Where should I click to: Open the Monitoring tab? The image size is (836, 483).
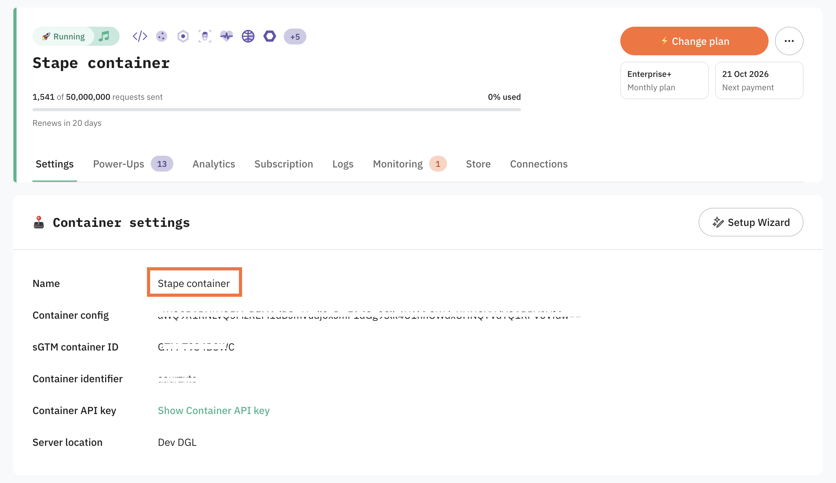click(410, 164)
